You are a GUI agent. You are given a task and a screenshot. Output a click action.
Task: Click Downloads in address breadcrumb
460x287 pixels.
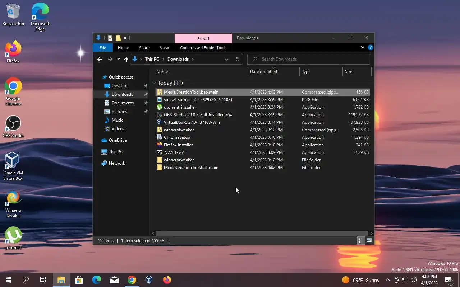[x=178, y=59]
